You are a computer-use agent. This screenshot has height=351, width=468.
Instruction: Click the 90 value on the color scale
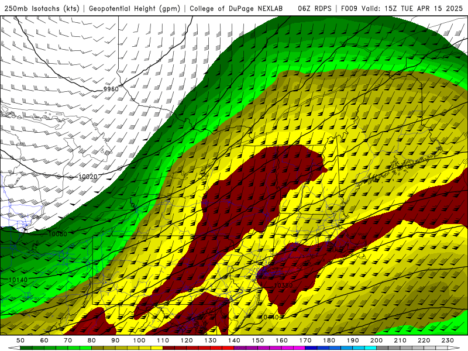[x=115, y=340]
